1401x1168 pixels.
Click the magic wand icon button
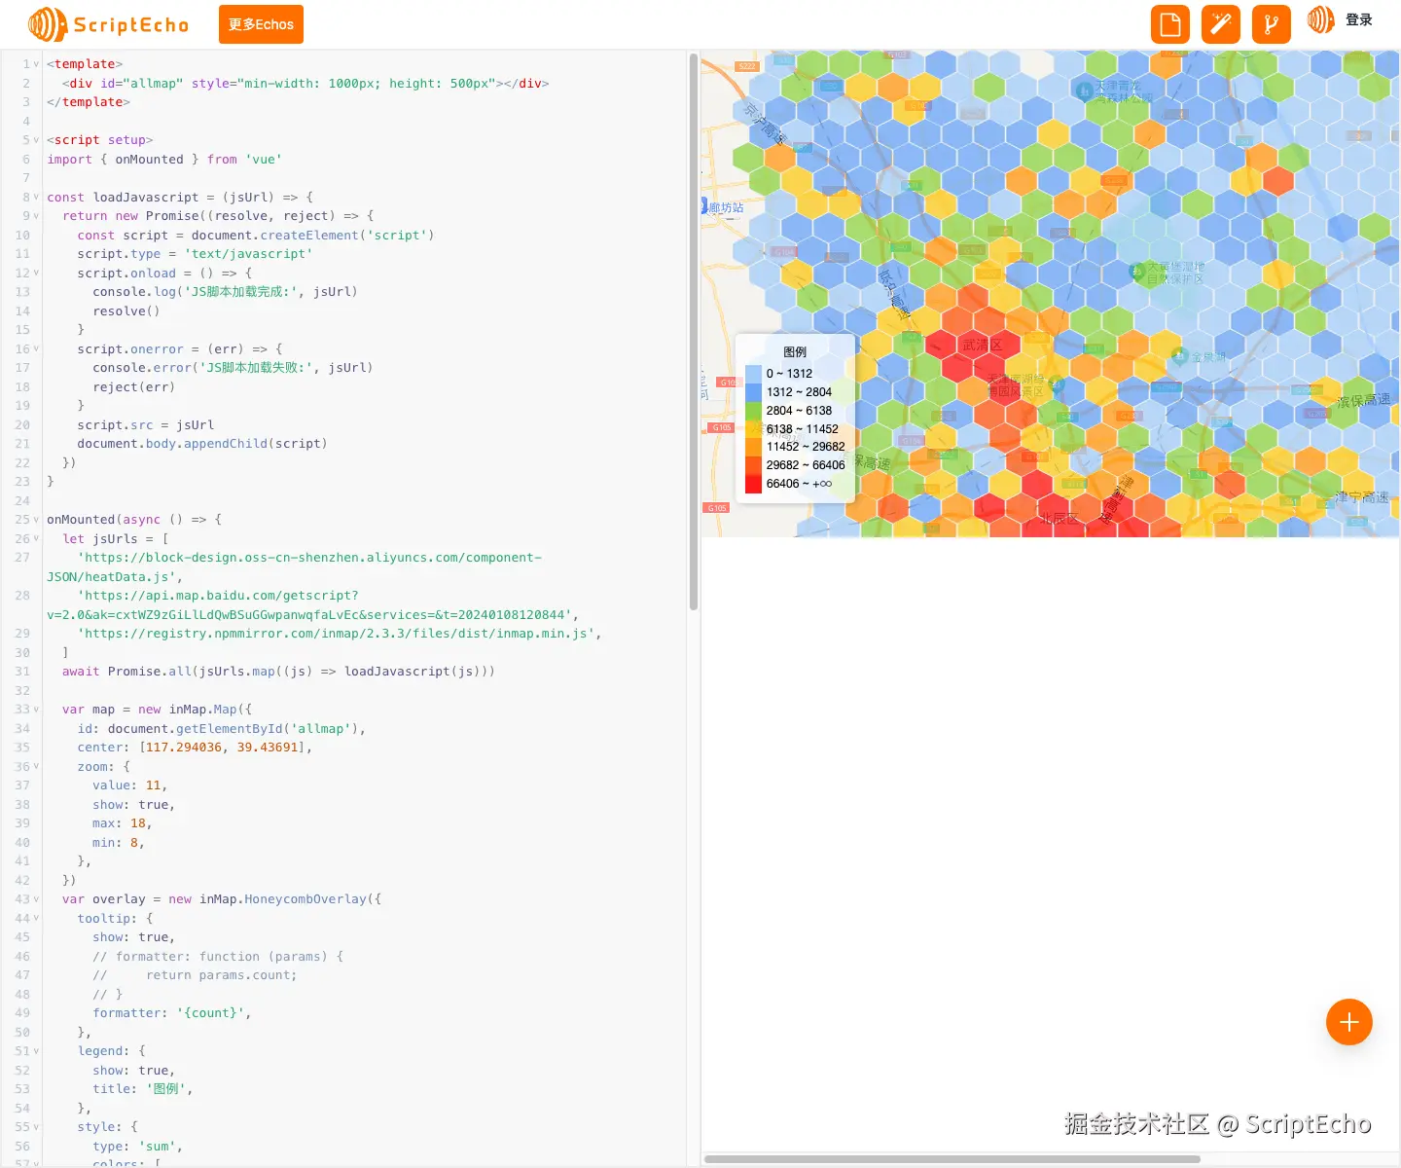[x=1221, y=24]
